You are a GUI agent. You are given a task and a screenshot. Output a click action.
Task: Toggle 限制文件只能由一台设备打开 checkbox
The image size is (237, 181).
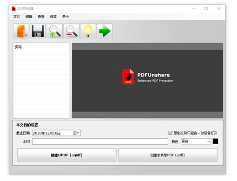(x=170, y=133)
